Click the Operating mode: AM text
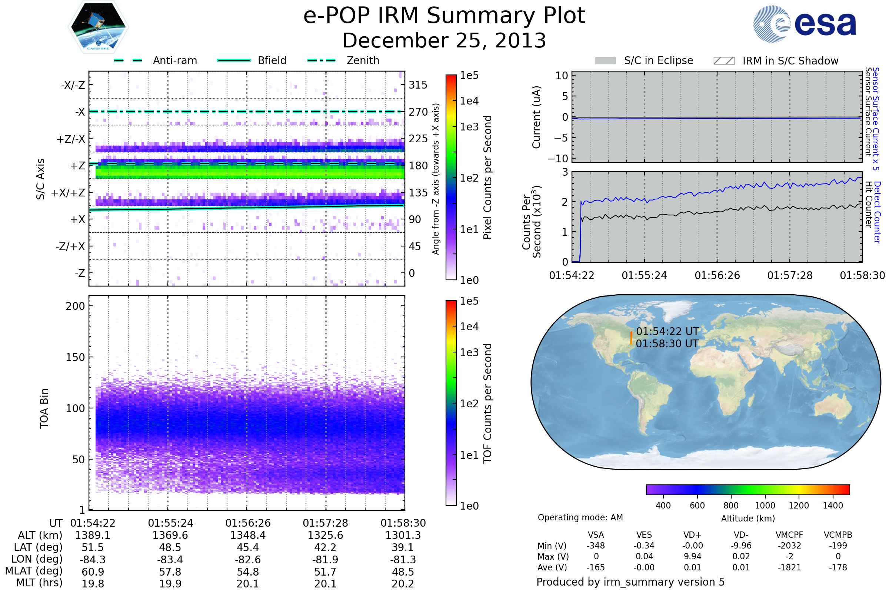The width and height of the screenshot is (889, 593). click(x=580, y=517)
